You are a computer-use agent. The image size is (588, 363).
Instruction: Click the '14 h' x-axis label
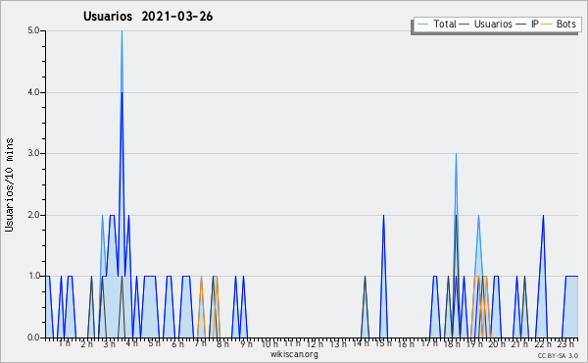pyautogui.click(x=361, y=343)
